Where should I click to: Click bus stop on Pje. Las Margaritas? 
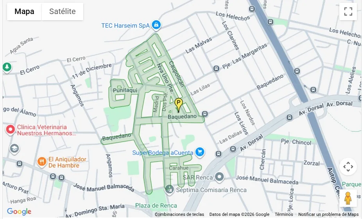point(216,69)
